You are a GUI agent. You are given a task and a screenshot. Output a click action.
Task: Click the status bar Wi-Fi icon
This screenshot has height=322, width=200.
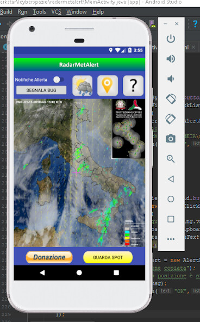(118, 50)
